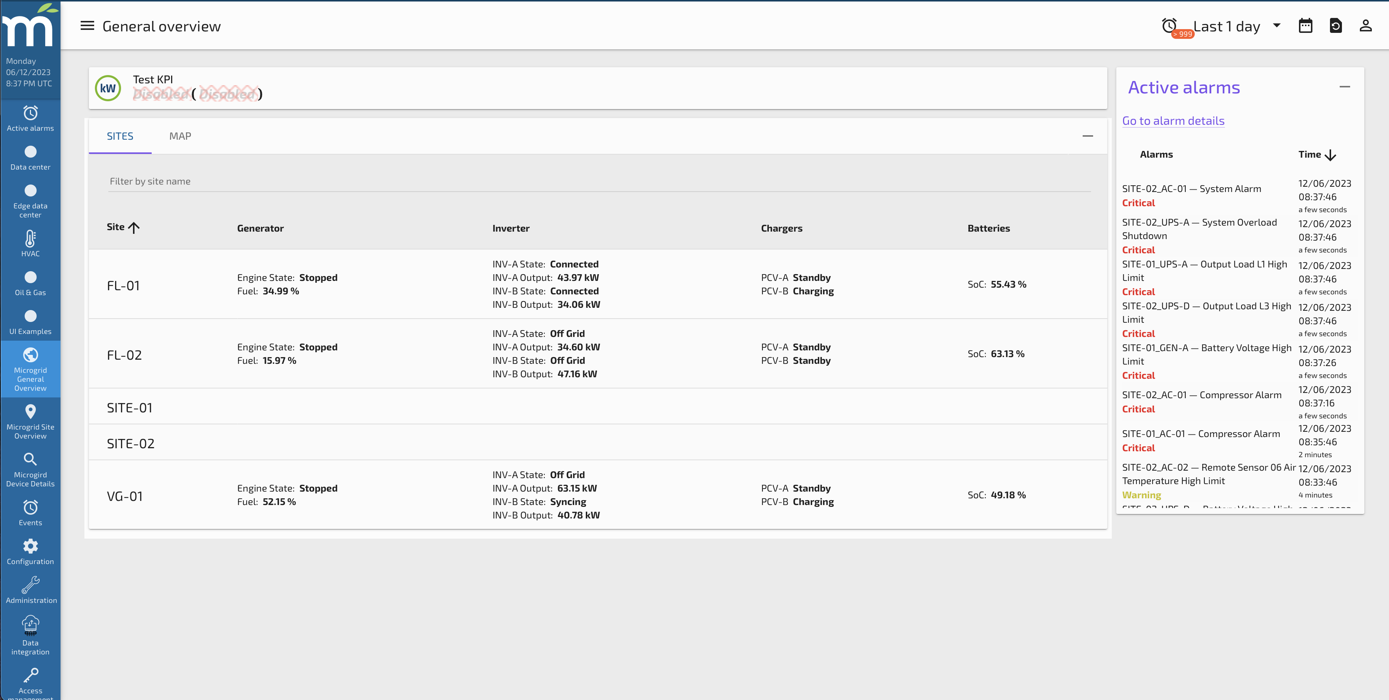Open Active alarms in sidebar
Viewport: 1389px width, 700px height.
(x=30, y=119)
